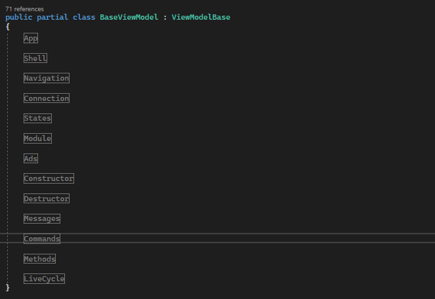Open the collapsed Connection region
This screenshot has width=435, height=299.
(x=47, y=98)
